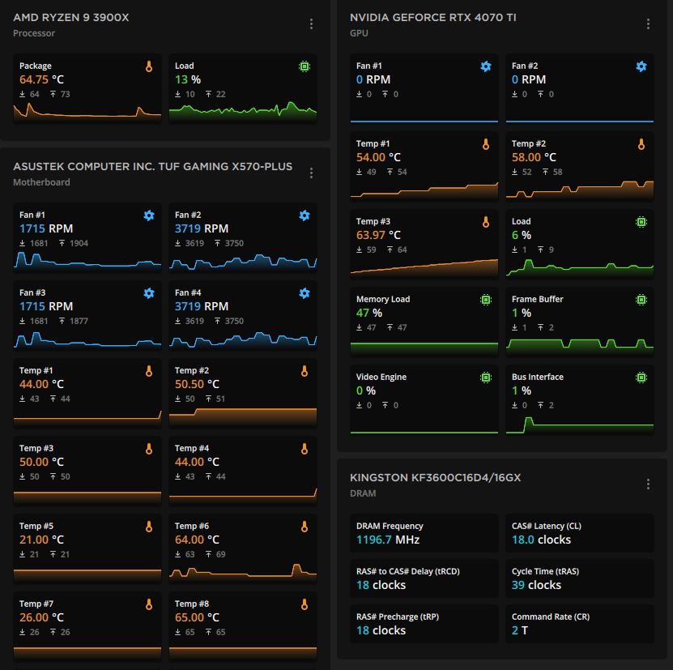Screen dimensions: 673x670
Task: Click the AMD RYZEN 9 3900X title
Action: click(71, 18)
